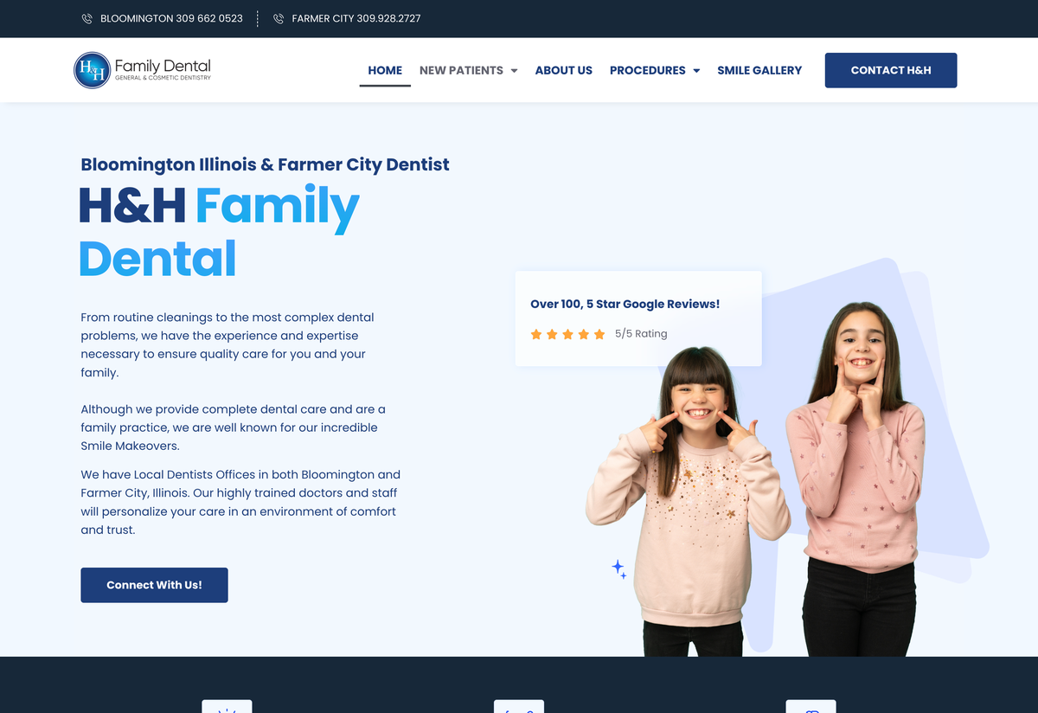The height and width of the screenshot is (713, 1038).
Task: Select the H&H Family Dental heading
Action: point(219,233)
